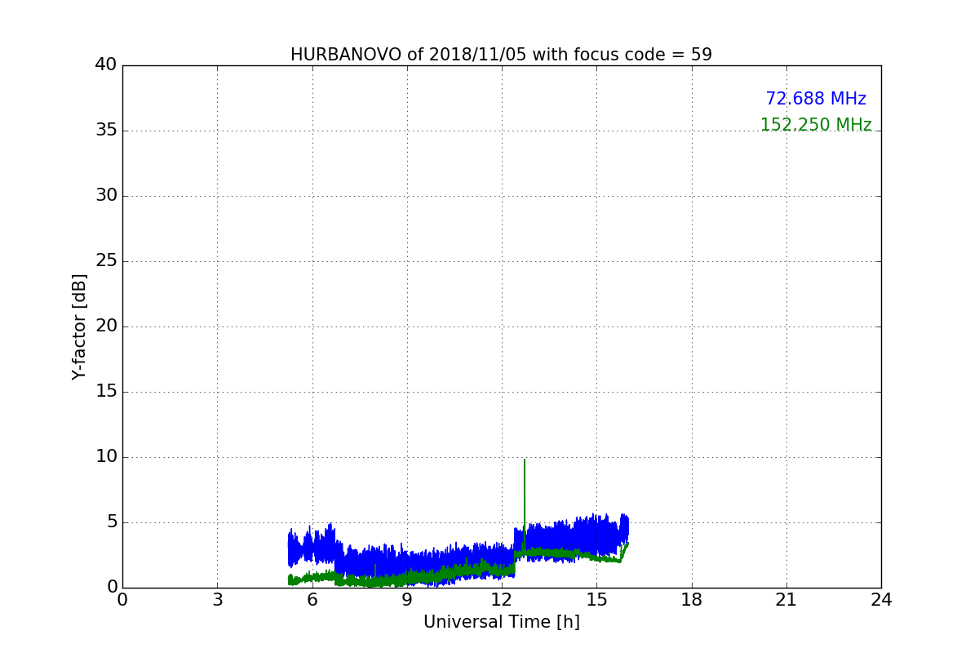Click the plot title HURBANOVO of 2018/11/05
The height and width of the screenshot is (653, 979).
[501, 55]
